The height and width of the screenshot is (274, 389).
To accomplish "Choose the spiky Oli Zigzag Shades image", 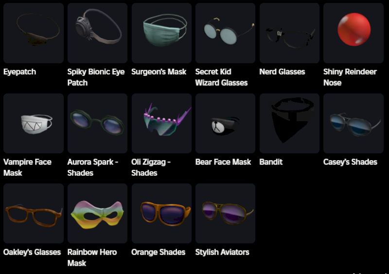I will [161, 123].
